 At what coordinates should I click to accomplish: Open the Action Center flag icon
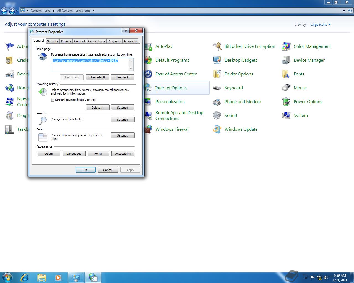(x=10, y=46)
